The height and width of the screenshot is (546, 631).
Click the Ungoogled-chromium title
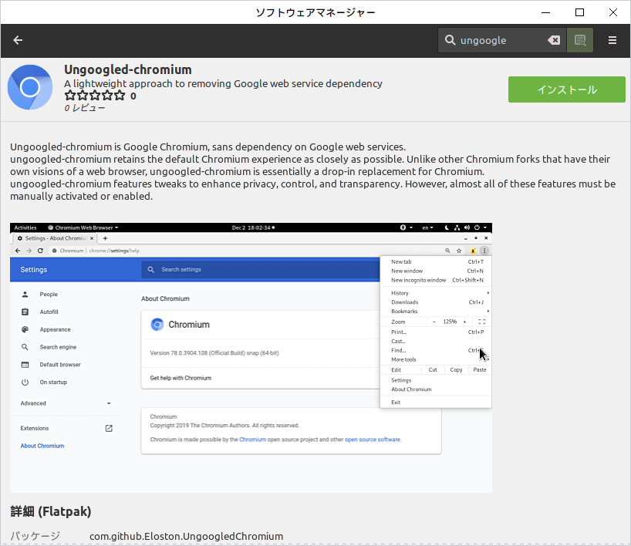tap(128, 69)
